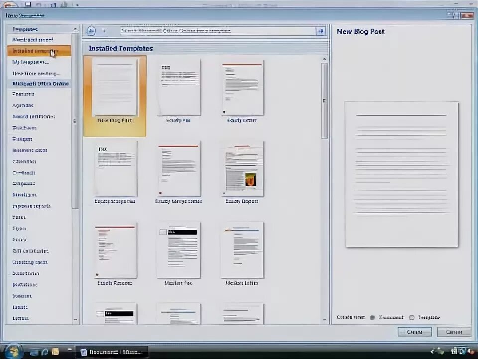
Task: Click the template list scrollbar thumb
Action: pyautogui.click(x=324, y=100)
